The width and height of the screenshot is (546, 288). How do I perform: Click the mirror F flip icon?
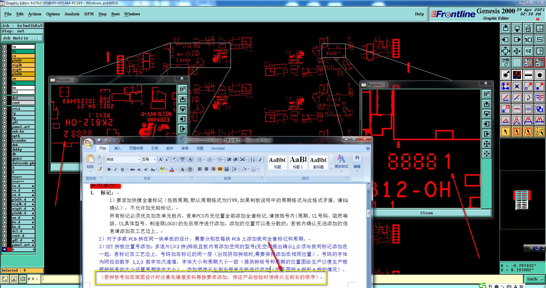539,98
